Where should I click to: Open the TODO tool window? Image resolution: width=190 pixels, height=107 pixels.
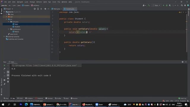[20, 98]
